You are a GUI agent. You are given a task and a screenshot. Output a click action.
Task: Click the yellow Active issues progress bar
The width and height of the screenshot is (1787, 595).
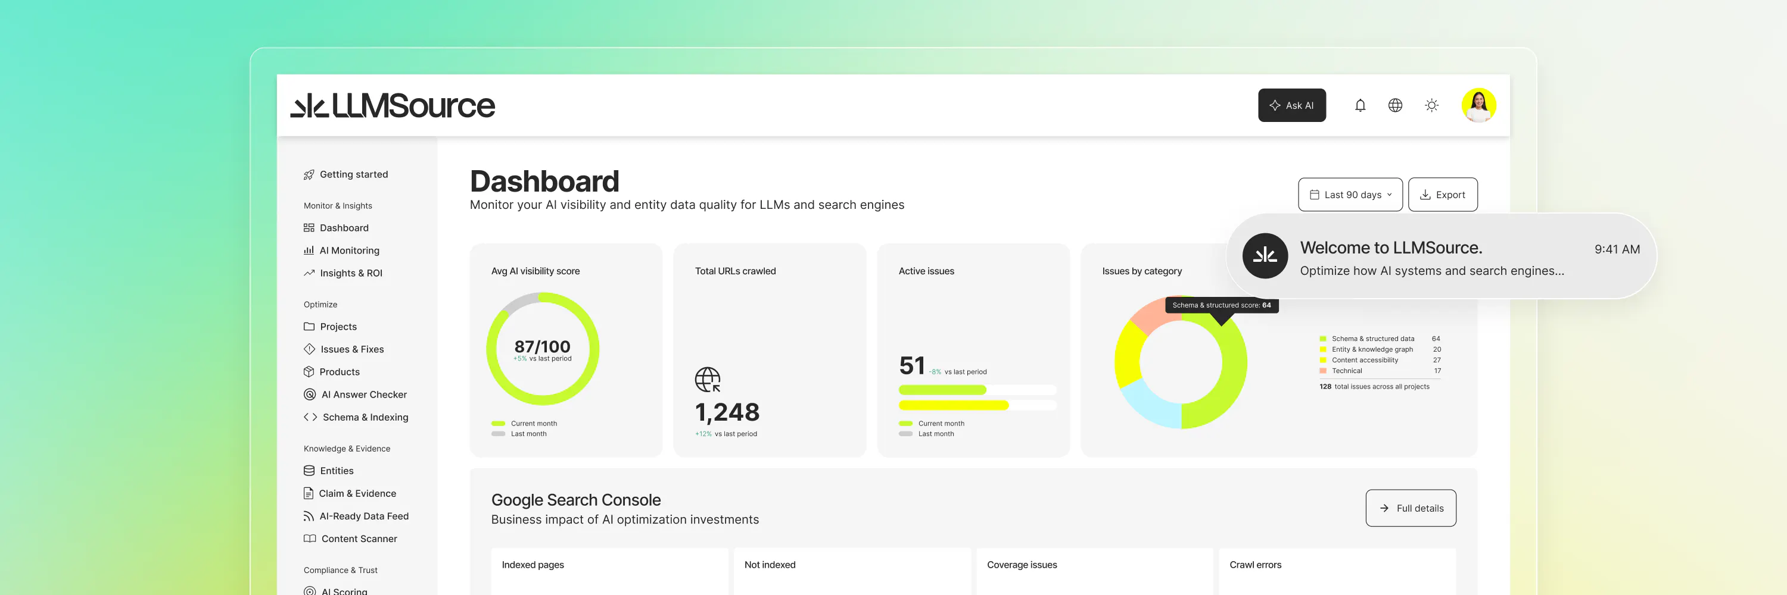pos(953,405)
